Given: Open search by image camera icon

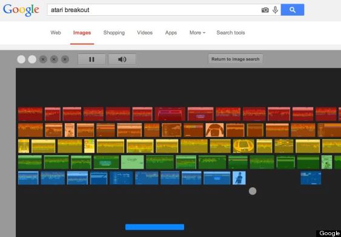Looking at the screenshot, I should tap(265, 10).
